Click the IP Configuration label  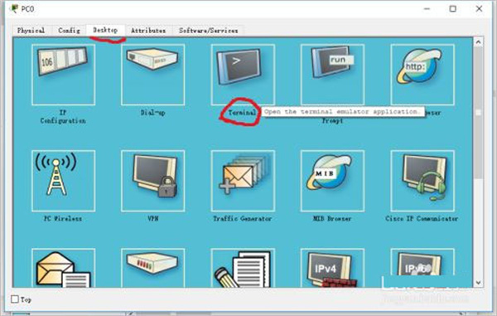tap(63, 117)
